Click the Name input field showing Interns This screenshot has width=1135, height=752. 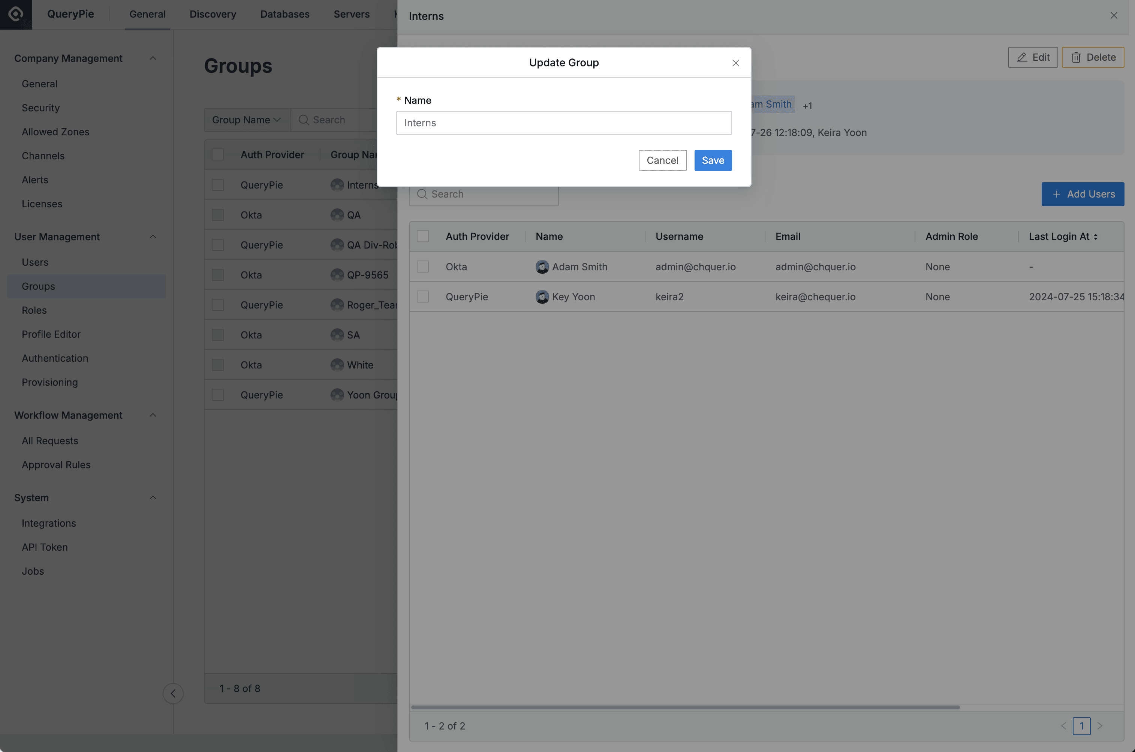coord(563,123)
